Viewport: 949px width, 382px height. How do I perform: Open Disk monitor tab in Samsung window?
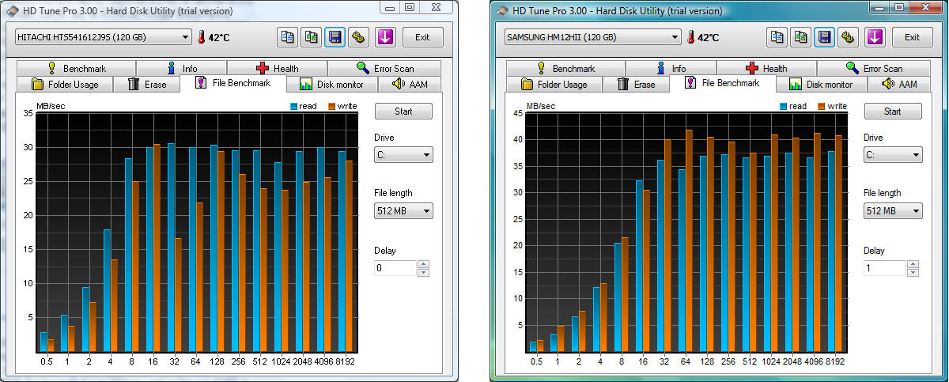pyautogui.click(x=821, y=85)
